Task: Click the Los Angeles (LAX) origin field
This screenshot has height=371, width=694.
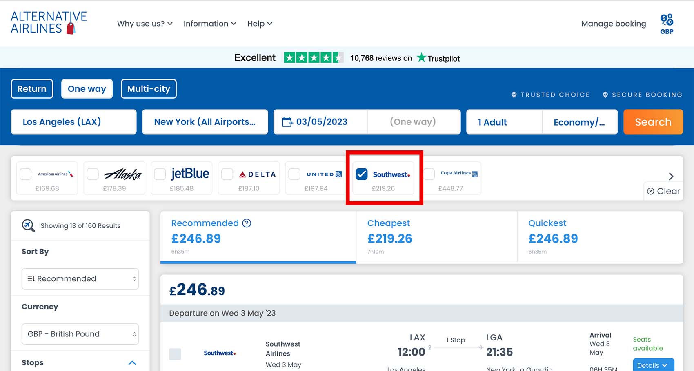Action: (x=74, y=122)
